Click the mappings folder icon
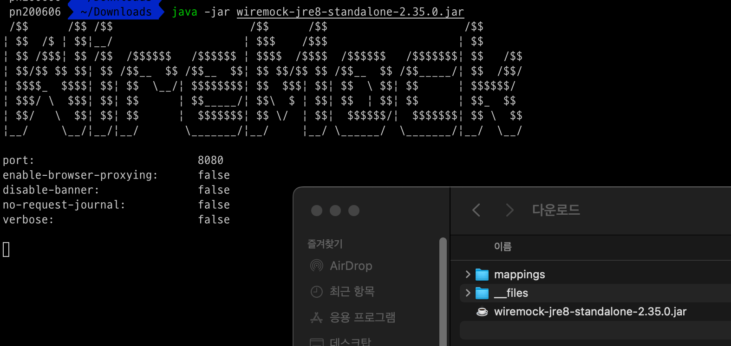This screenshot has width=731, height=346. pyautogui.click(x=482, y=275)
